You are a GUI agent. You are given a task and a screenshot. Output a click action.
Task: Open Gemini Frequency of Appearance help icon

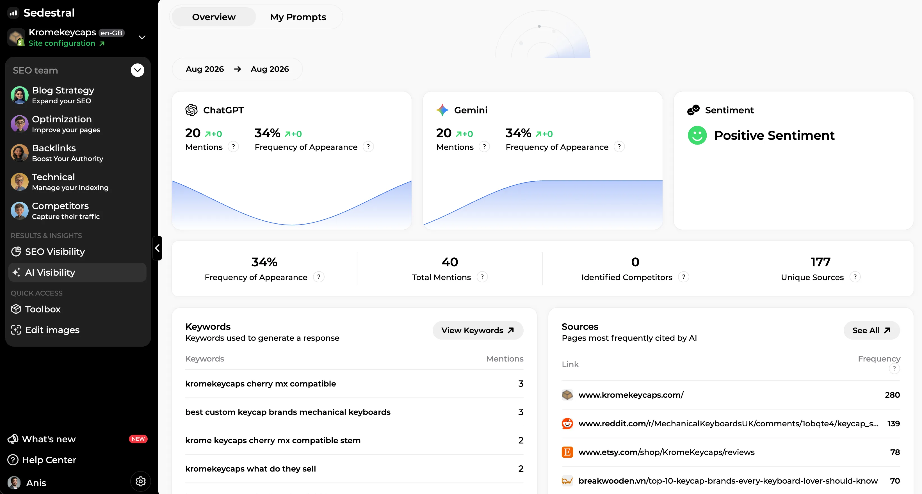click(x=619, y=147)
